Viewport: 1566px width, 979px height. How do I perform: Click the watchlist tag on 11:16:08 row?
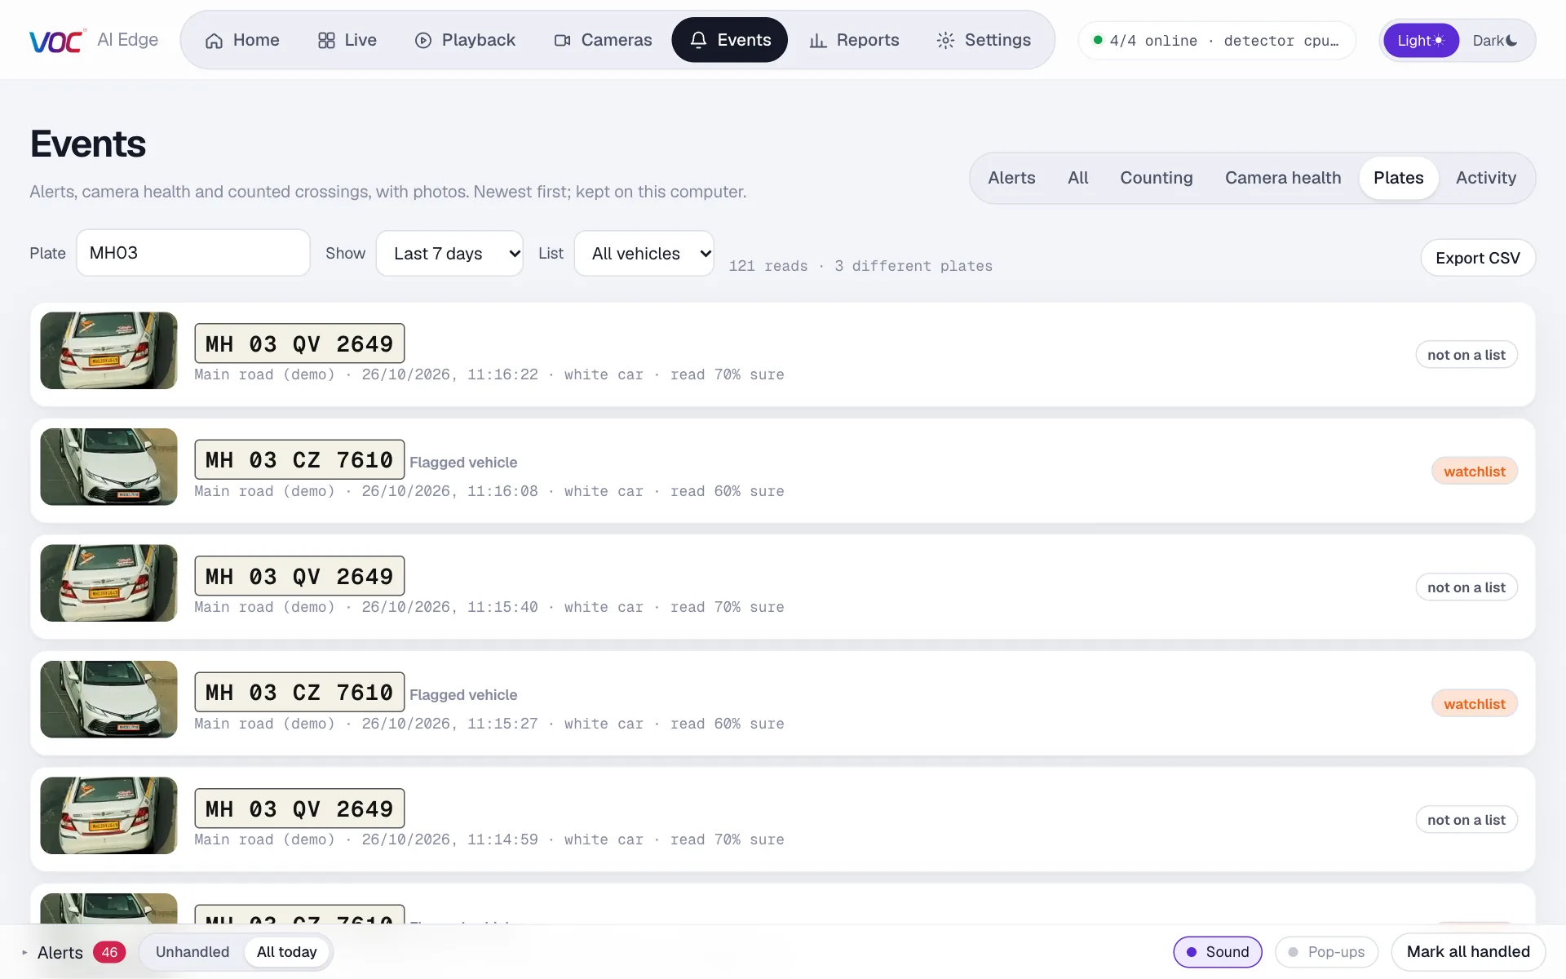[1475, 472]
